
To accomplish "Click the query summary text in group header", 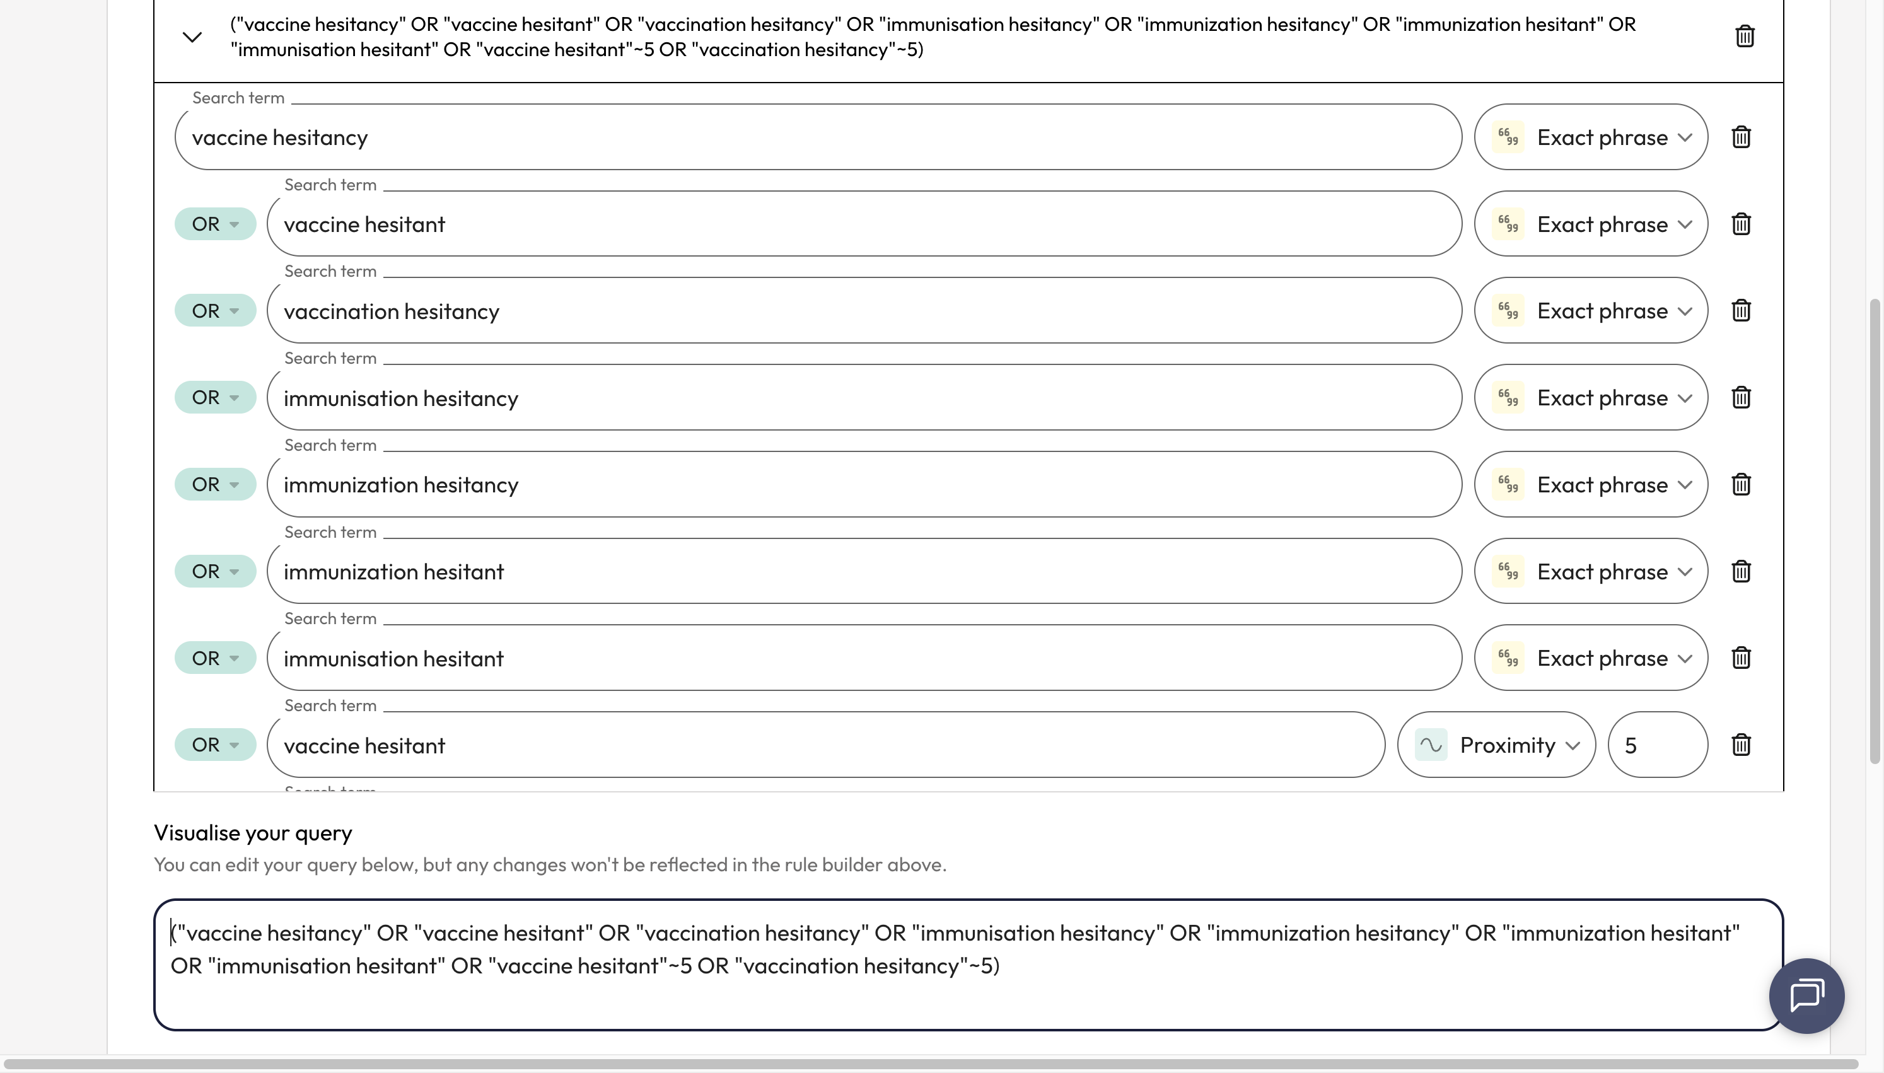I will pyautogui.click(x=933, y=37).
